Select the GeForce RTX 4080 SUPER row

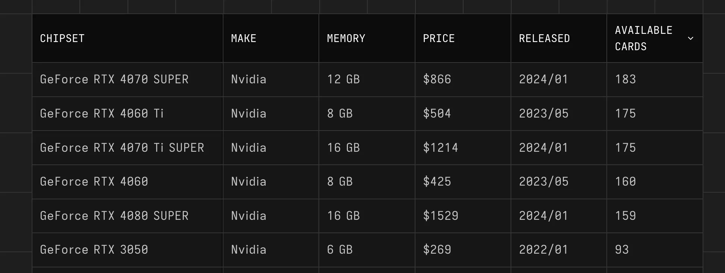coord(114,216)
